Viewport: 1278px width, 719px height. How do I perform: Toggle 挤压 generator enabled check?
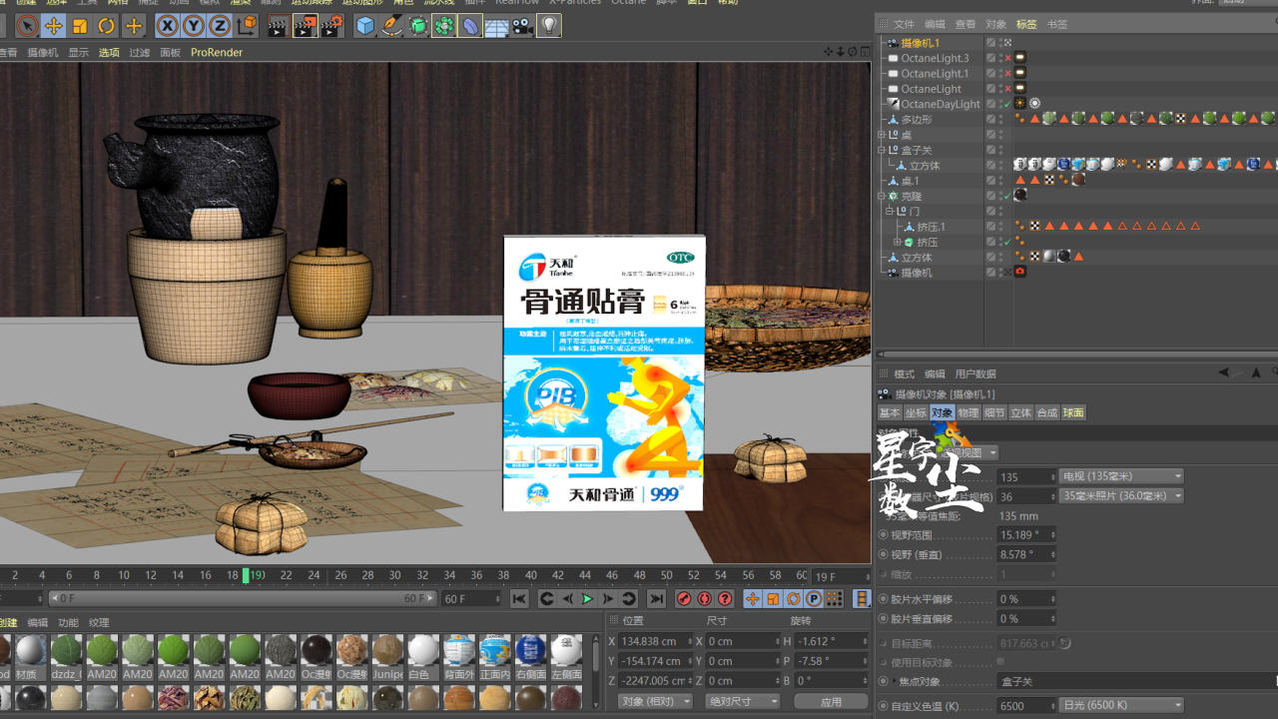tap(1008, 242)
